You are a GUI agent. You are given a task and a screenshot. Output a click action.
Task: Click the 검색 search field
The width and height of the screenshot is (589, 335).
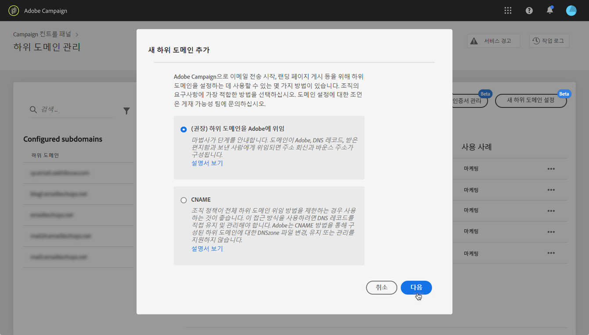click(71, 110)
